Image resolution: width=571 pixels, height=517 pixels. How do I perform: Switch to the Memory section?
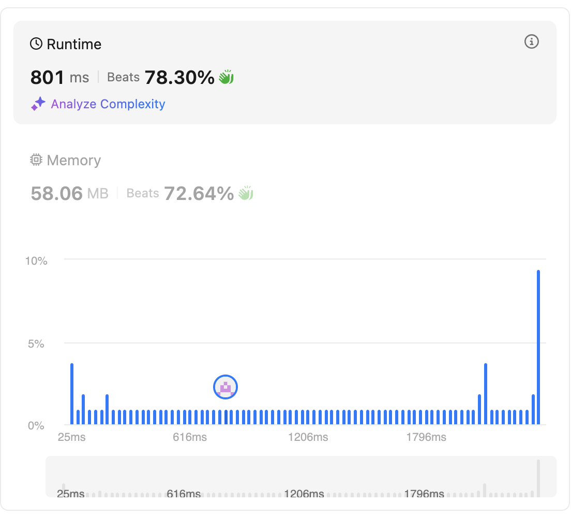[x=73, y=161]
